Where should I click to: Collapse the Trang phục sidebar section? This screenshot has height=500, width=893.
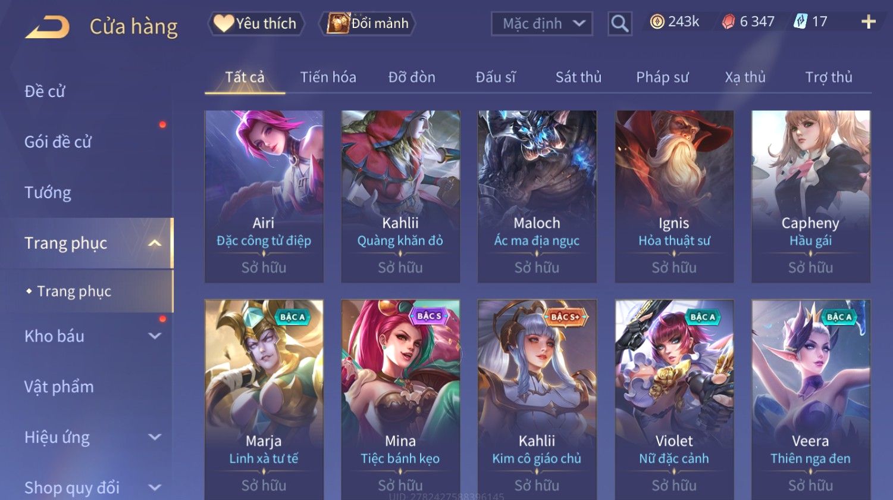(x=155, y=243)
